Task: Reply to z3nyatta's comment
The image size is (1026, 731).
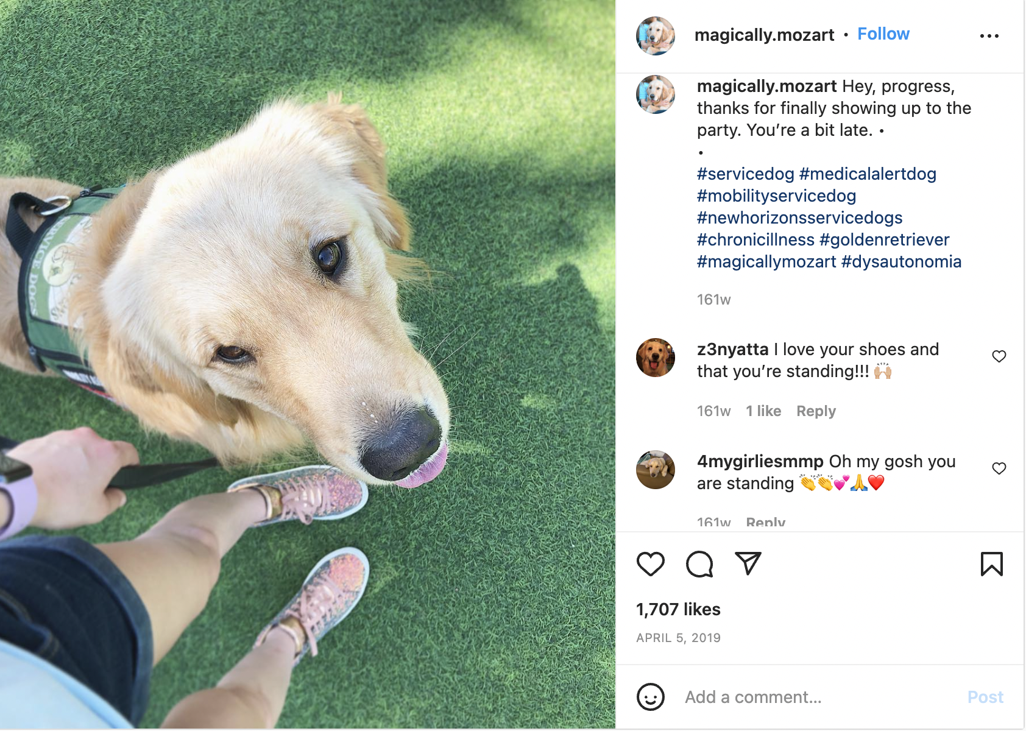Action: (816, 411)
